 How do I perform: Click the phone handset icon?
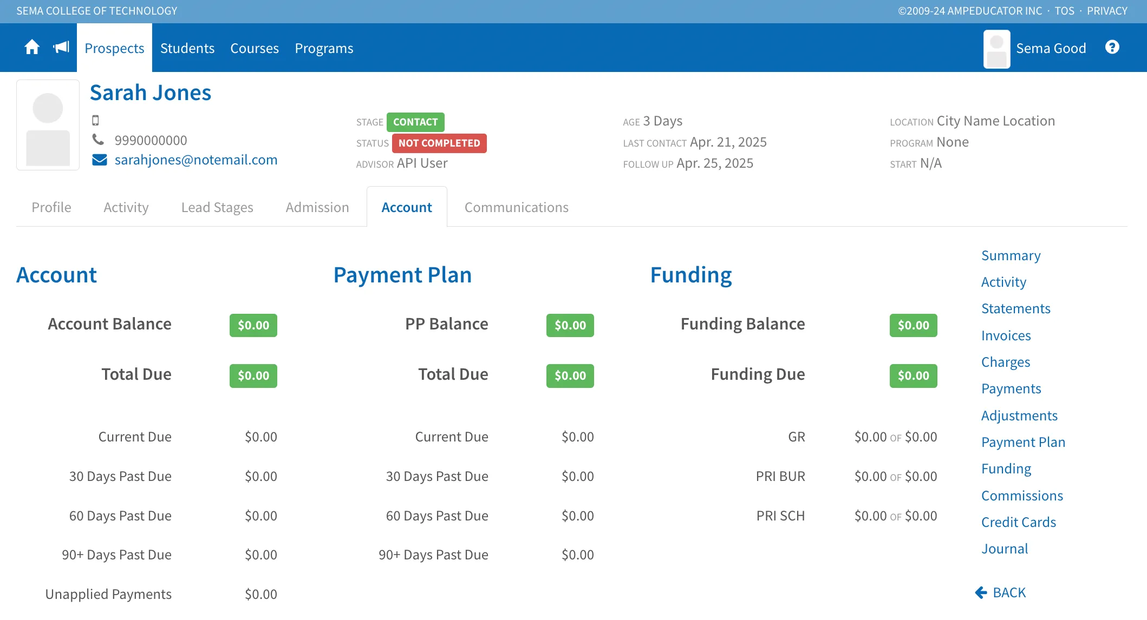tap(98, 140)
